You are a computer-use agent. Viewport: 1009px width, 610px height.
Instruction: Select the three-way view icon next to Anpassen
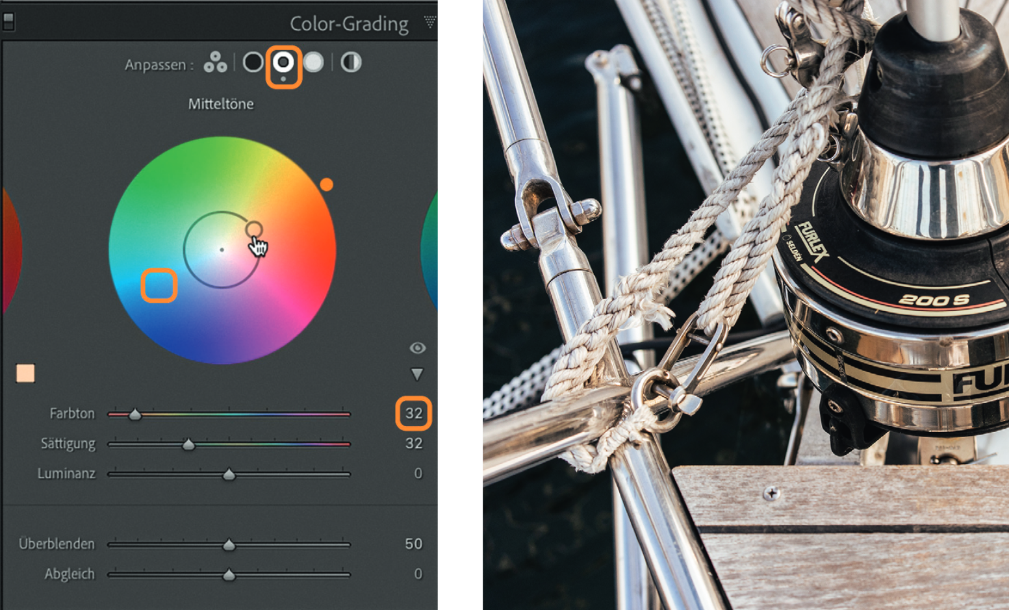pyautogui.click(x=215, y=62)
